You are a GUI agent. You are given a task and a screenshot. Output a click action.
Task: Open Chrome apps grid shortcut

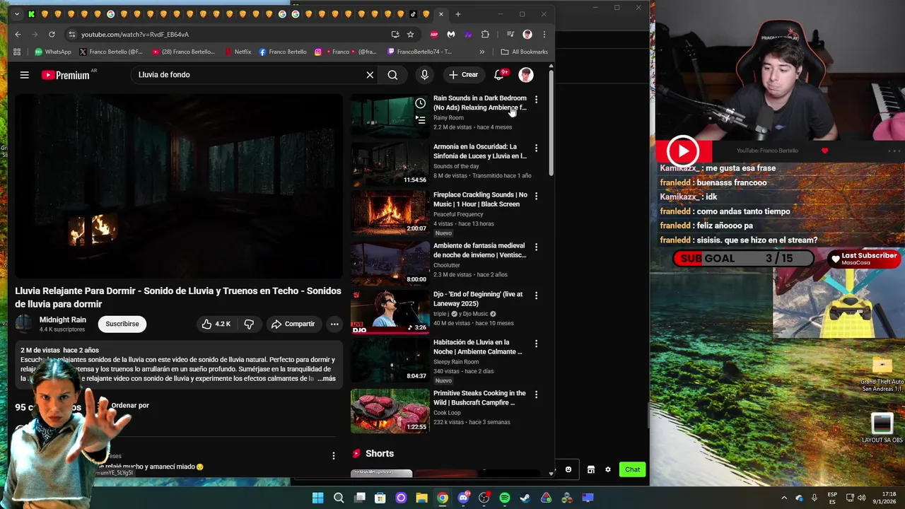[x=17, y=52]
